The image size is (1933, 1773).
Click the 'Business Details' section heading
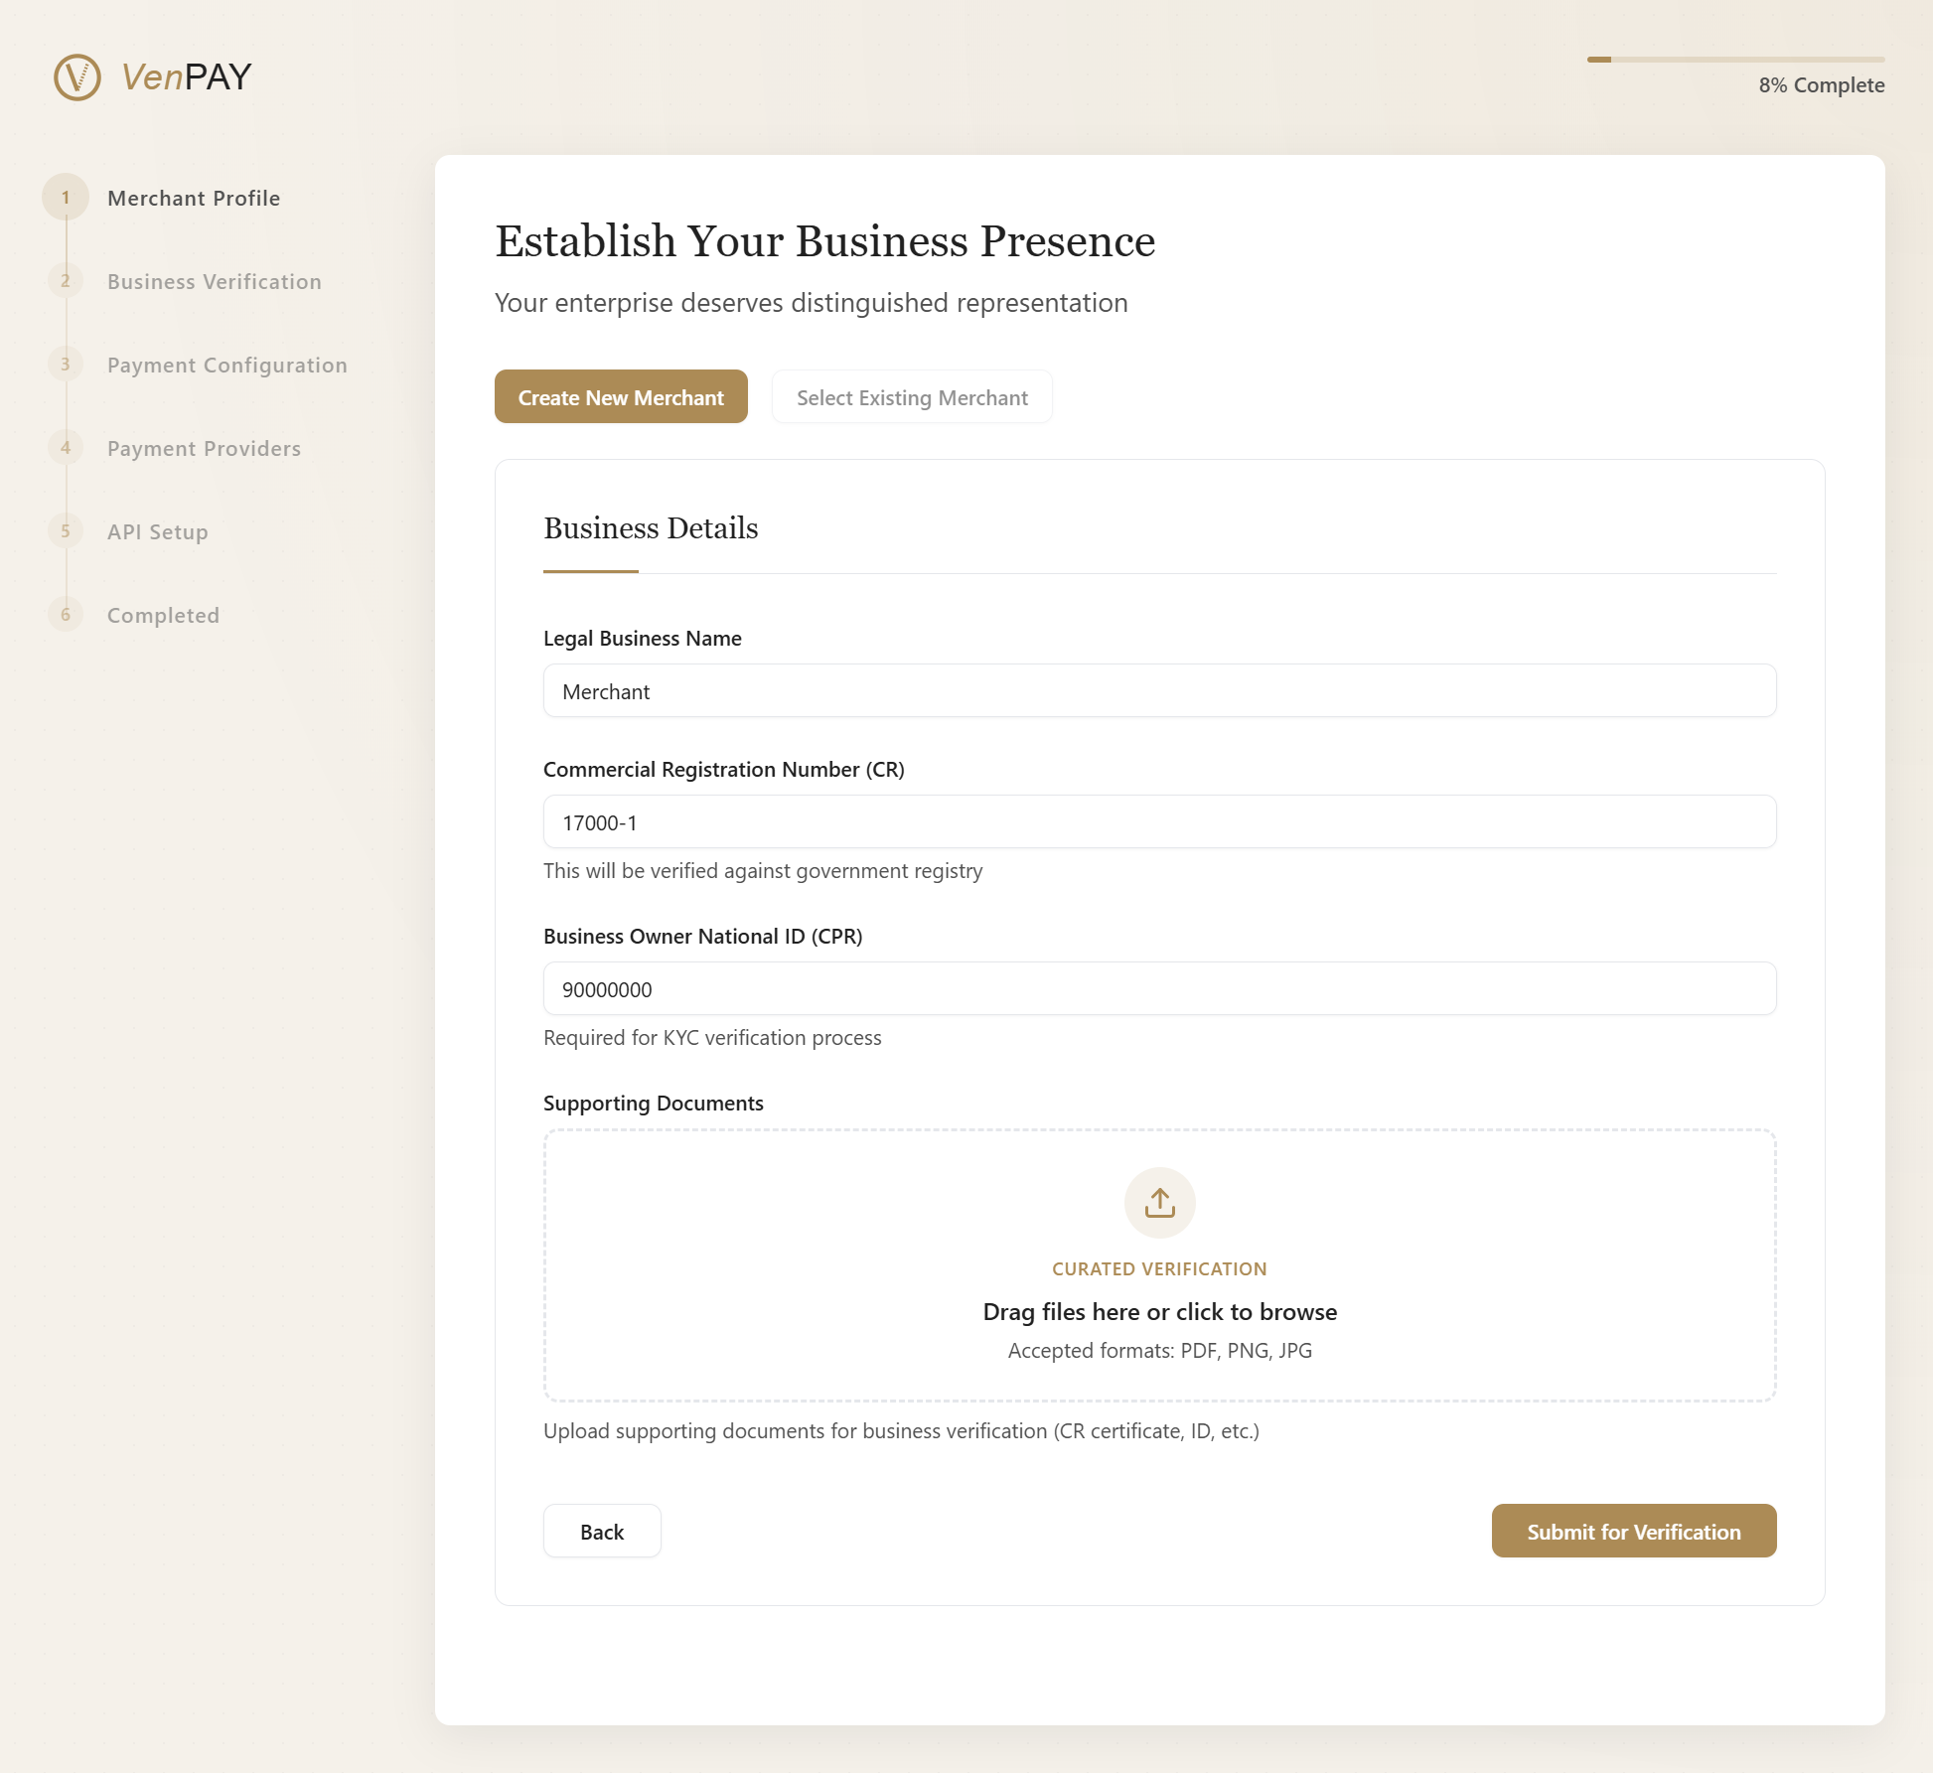(651, 528)
